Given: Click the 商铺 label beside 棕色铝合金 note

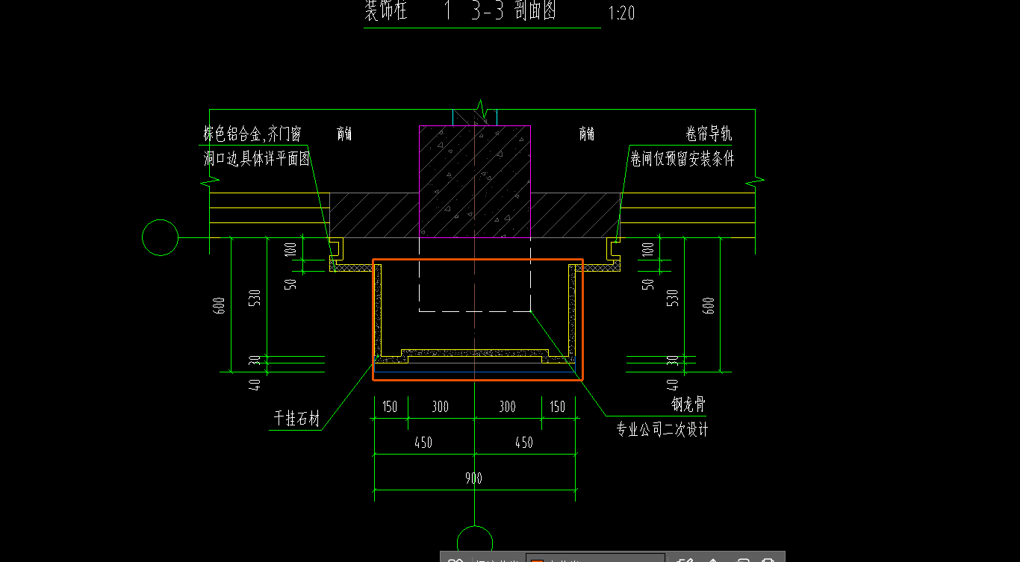Looking at the screenshot, I should click(344, 134).
